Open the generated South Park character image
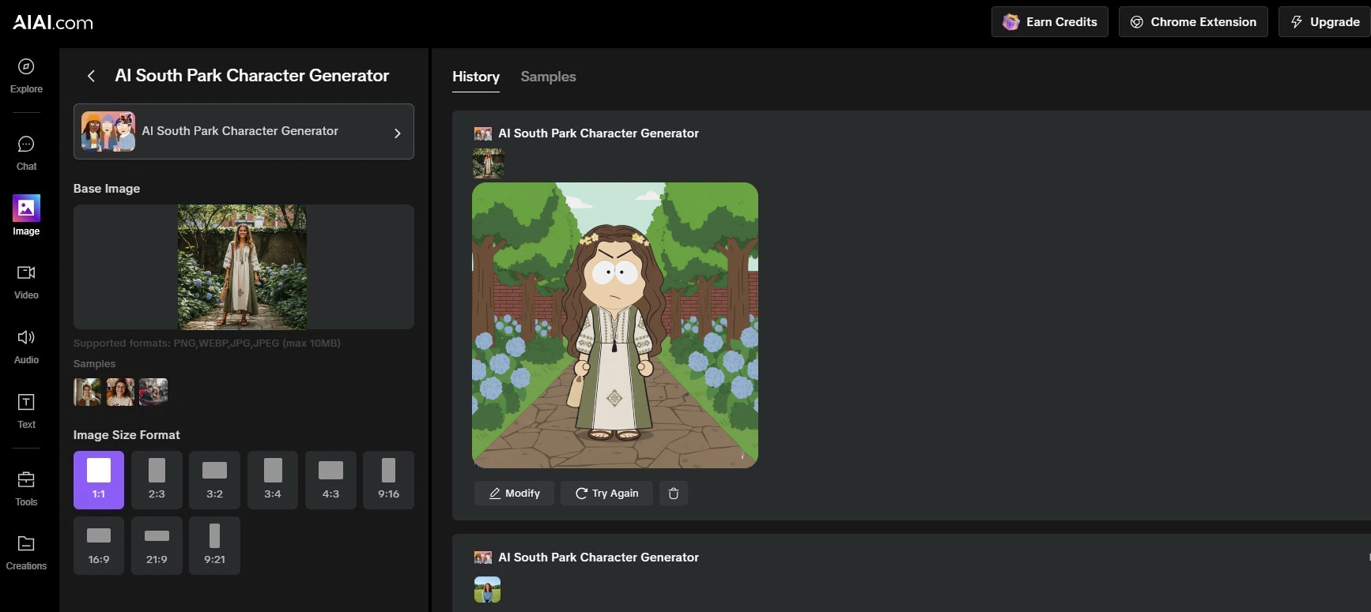Image resolution: width=1371 pixels, height=612 pixels. coord(615,325)
